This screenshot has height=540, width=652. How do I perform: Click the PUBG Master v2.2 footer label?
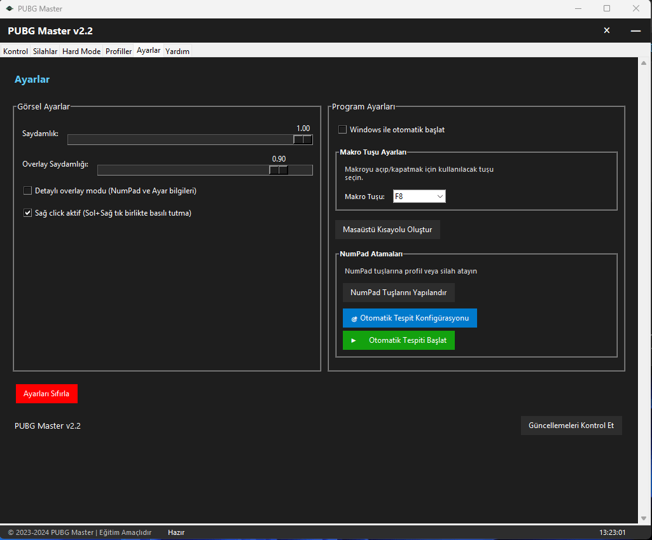point(48,426)
